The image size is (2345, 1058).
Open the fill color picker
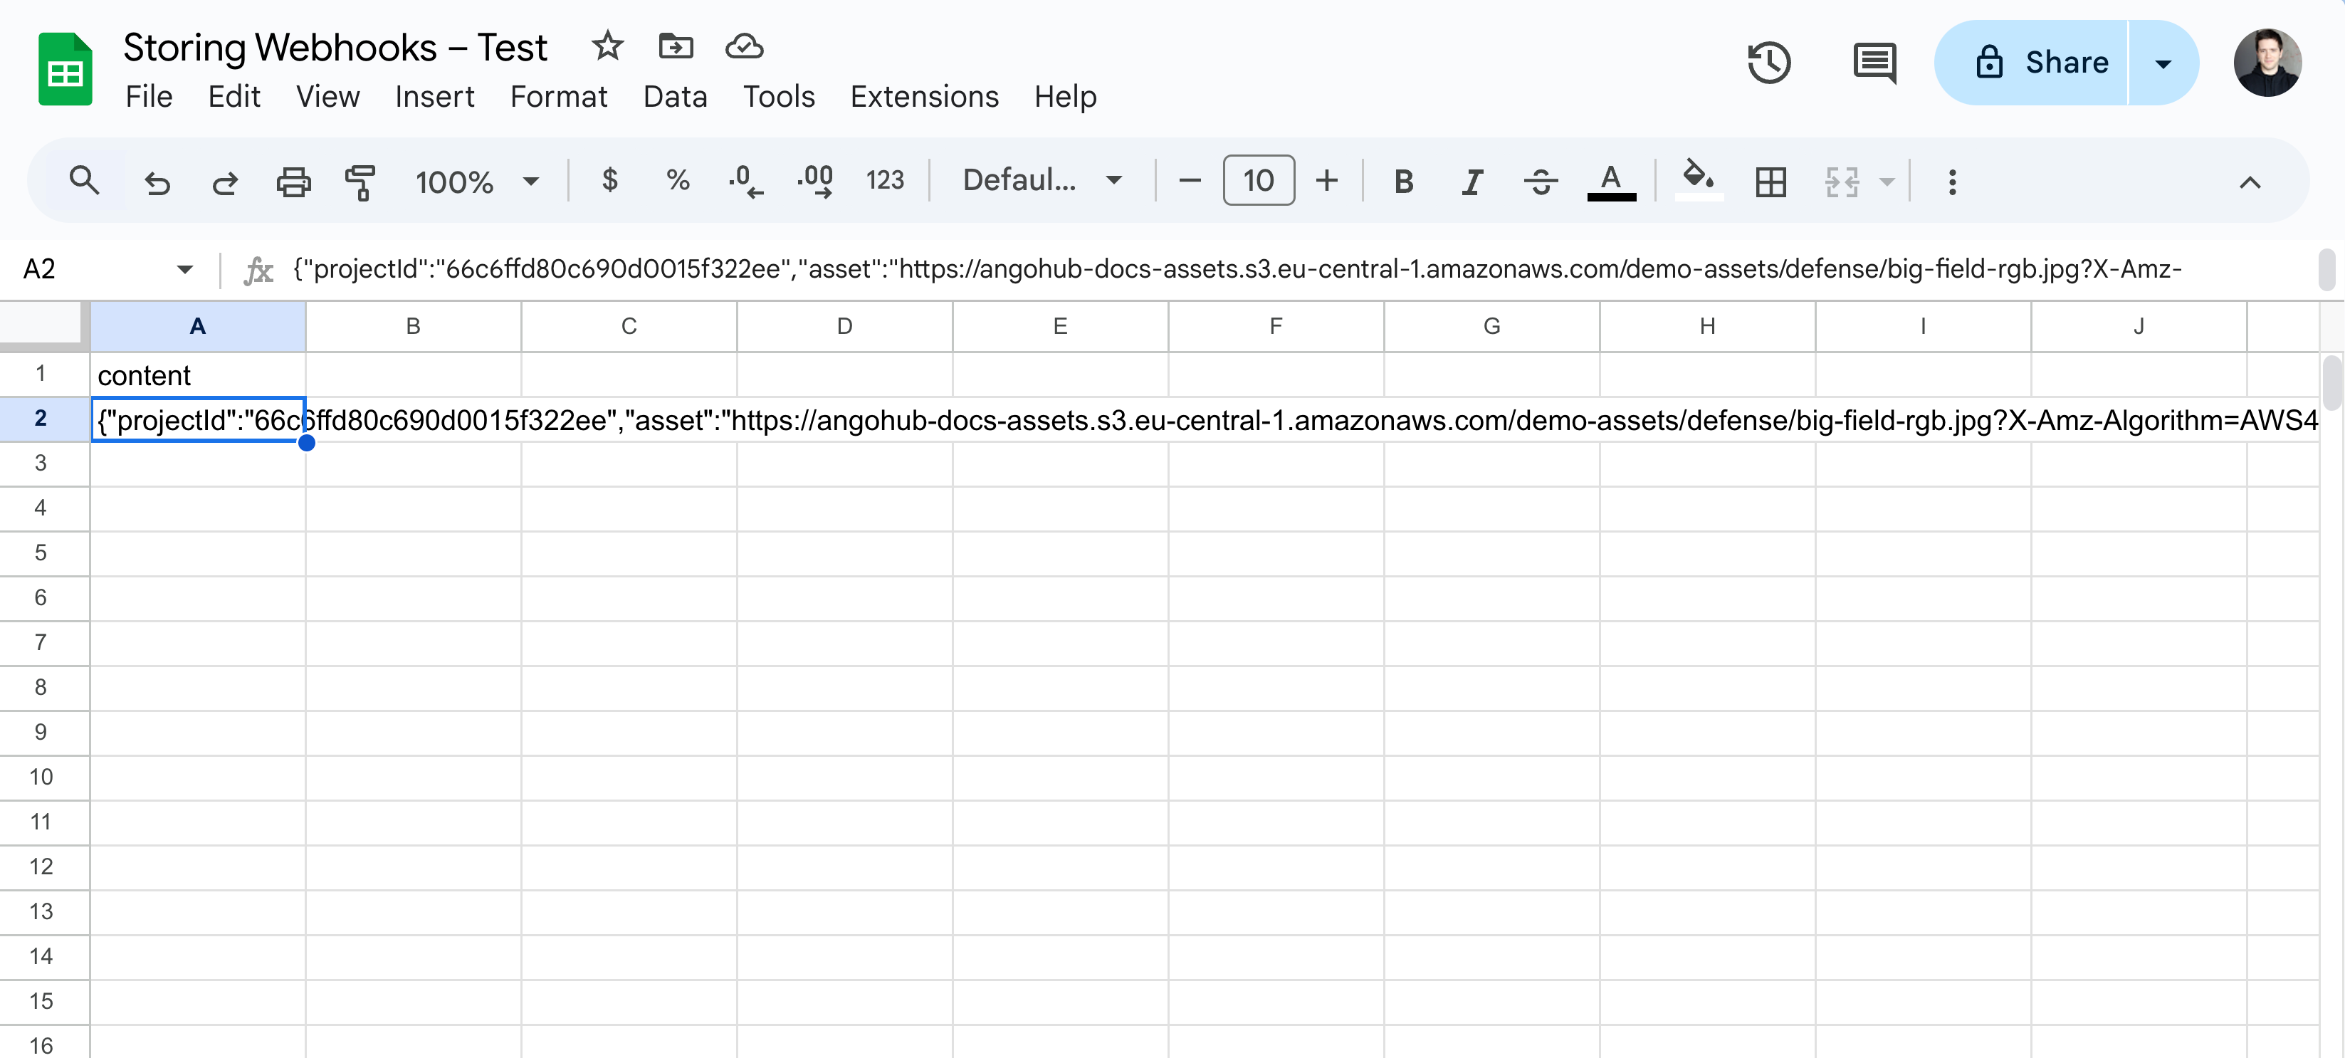click(x=1698, y=179)
